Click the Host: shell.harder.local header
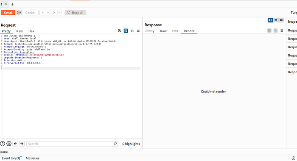Screen dimensions: 297x161 (20, 39)
